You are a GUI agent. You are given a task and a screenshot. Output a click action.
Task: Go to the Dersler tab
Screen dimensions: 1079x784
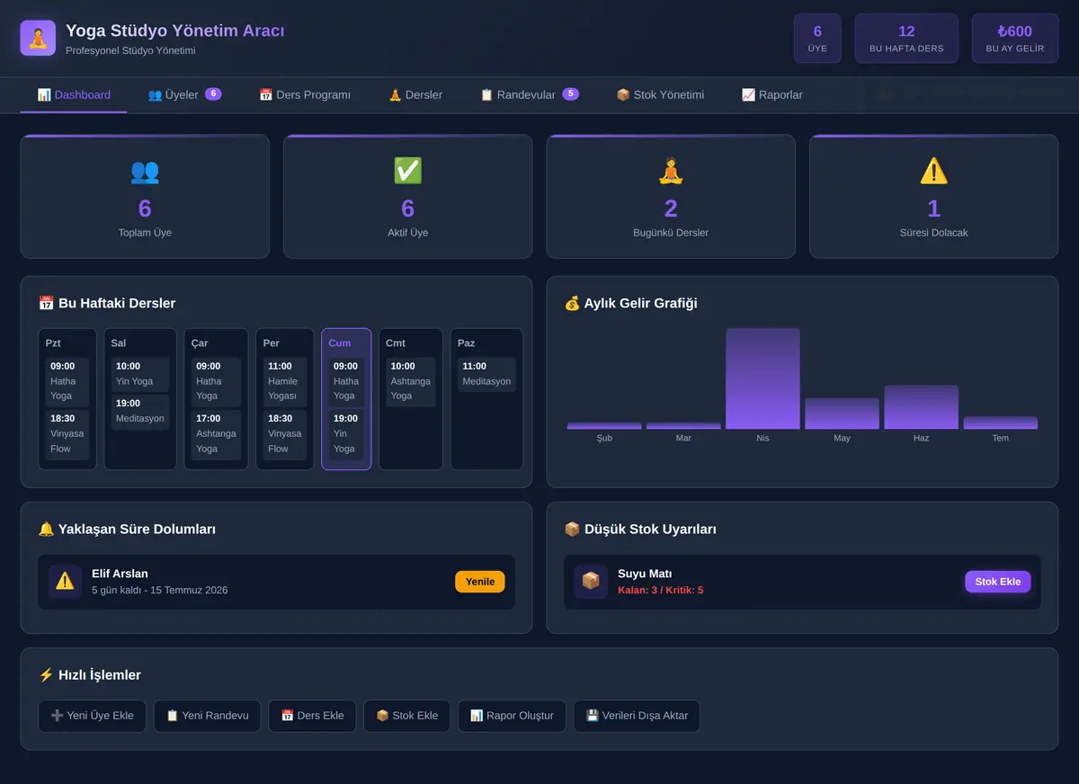click(415, 94)
